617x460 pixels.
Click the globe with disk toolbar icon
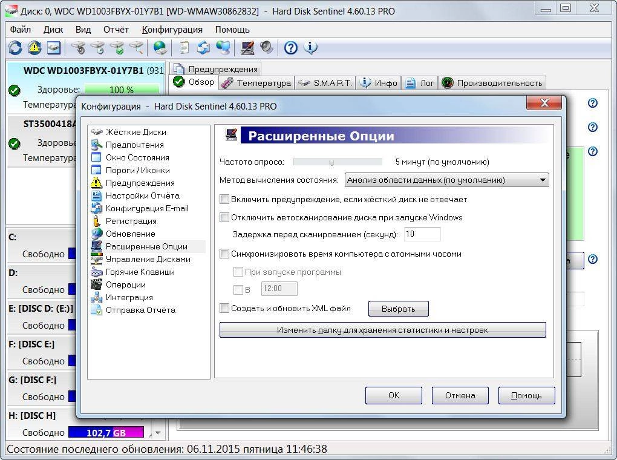click(160, 48)
